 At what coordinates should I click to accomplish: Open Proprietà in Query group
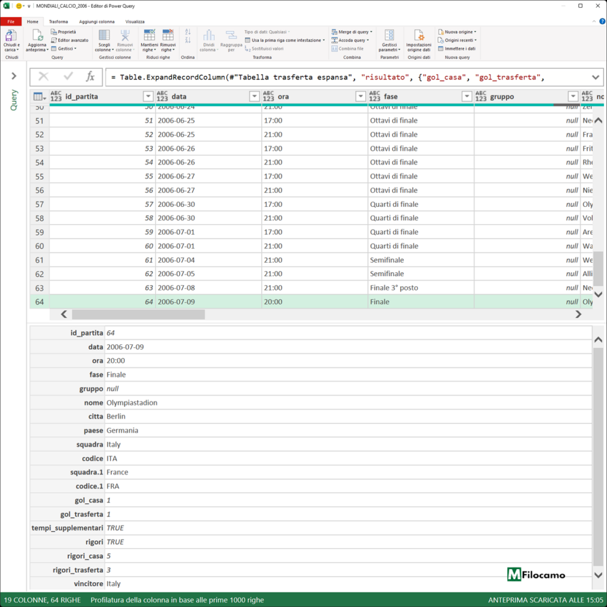click(x=64, y=32)
